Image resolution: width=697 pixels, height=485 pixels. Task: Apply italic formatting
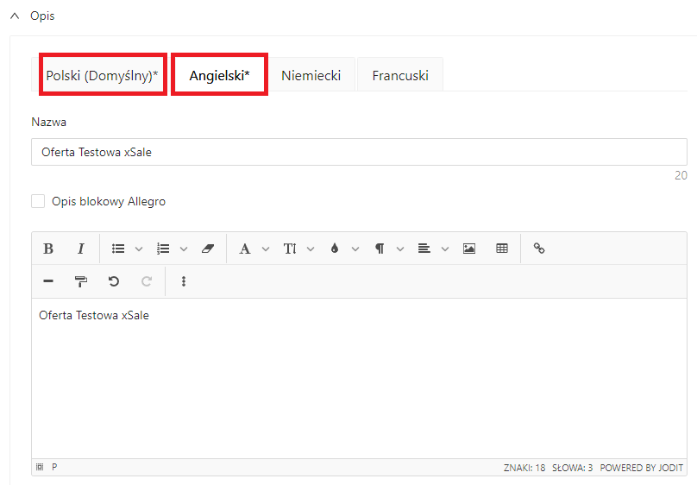(80, 249)
